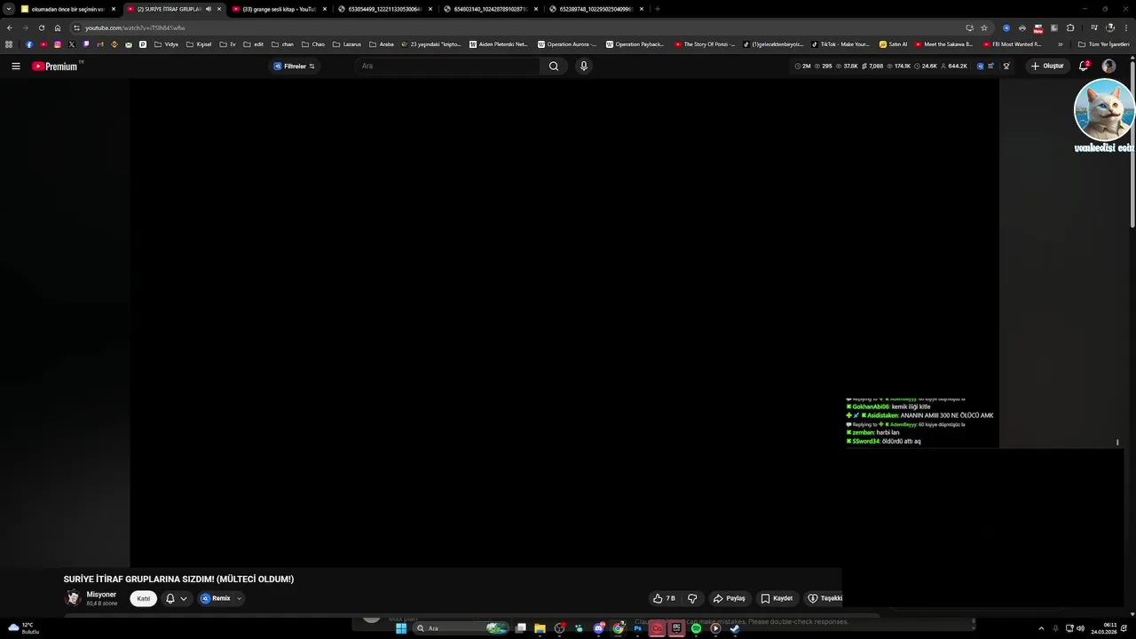Open YouTube notifications bell in header
Screen dimensions: 1136x639
(x=1084, y=66)
